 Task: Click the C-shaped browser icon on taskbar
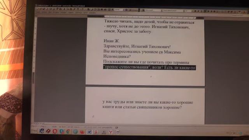tap(68, 131)
